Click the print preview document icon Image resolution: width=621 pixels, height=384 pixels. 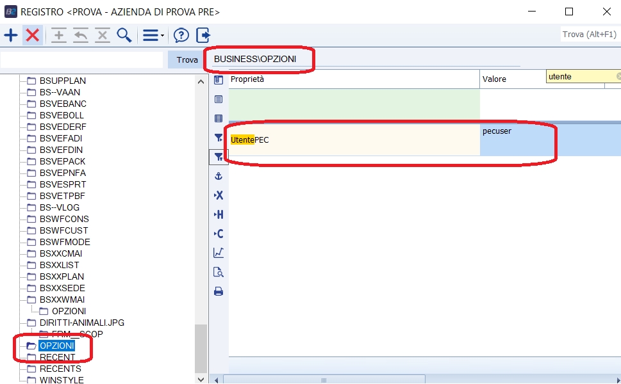(219, 272)
